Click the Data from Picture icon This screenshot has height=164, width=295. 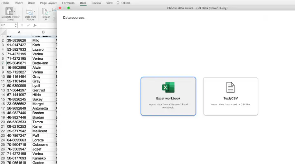tap(29, 12)
